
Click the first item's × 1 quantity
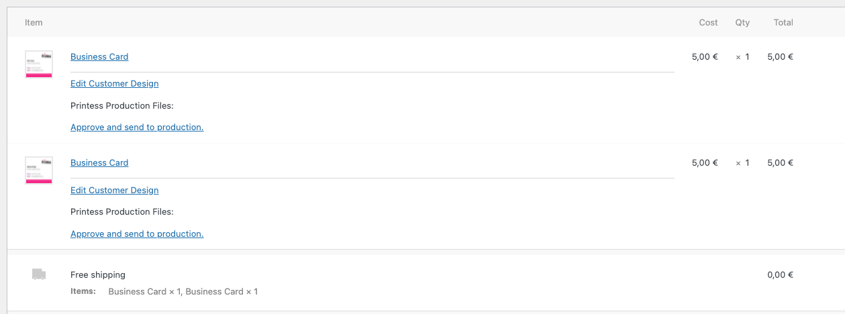pos(742,57)
